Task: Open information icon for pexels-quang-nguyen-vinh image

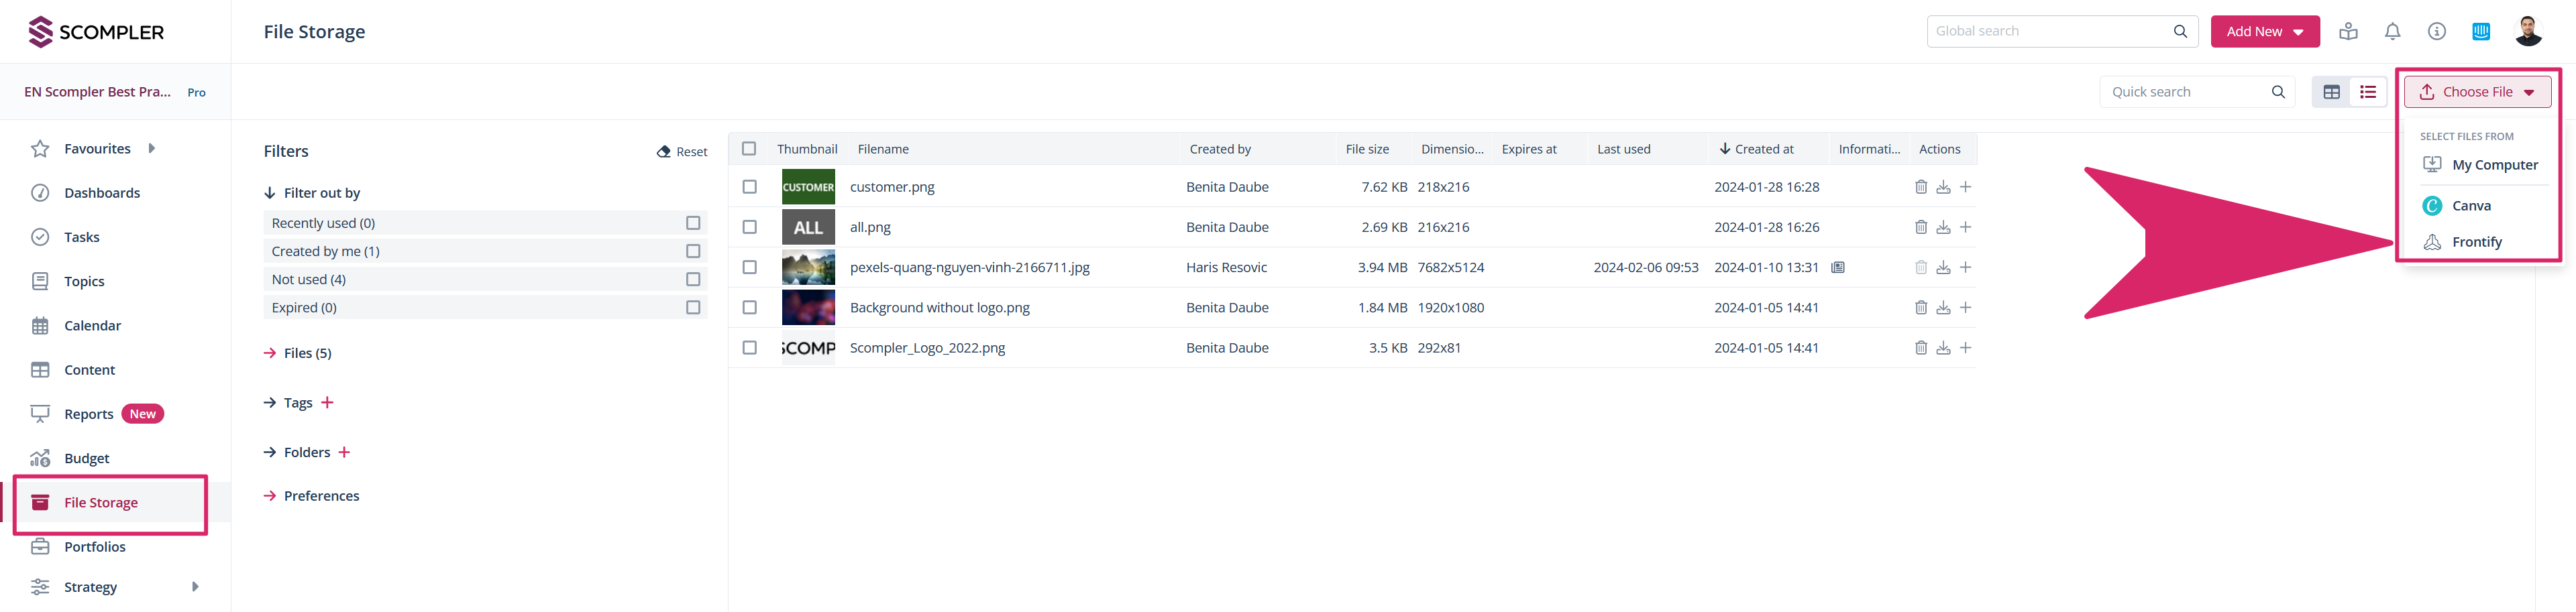Action: coord(1837,268)
